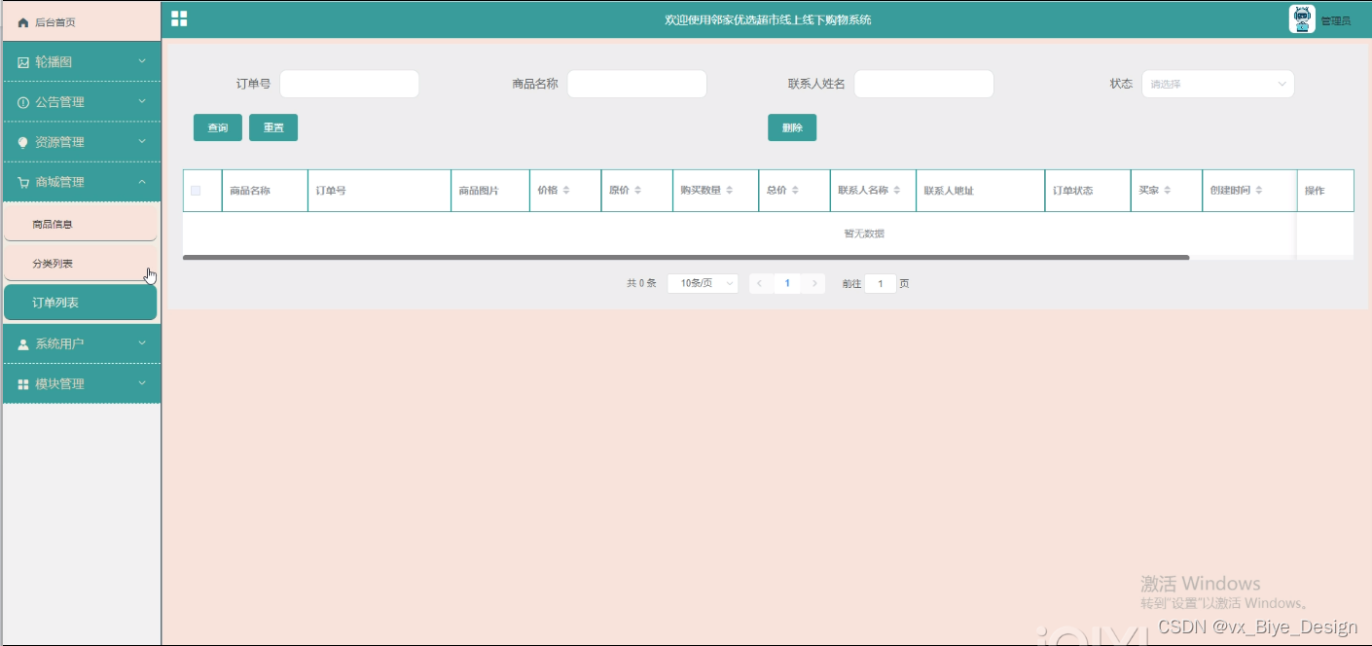Click the user icon beside 系统用户
1372x646 pixels.
[x=23, y=344]
